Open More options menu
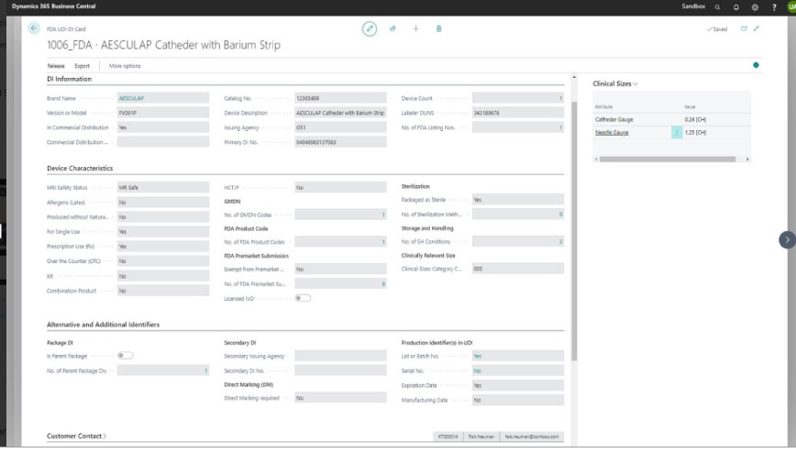Screen dimensions: 796x453 coord(125,66)
